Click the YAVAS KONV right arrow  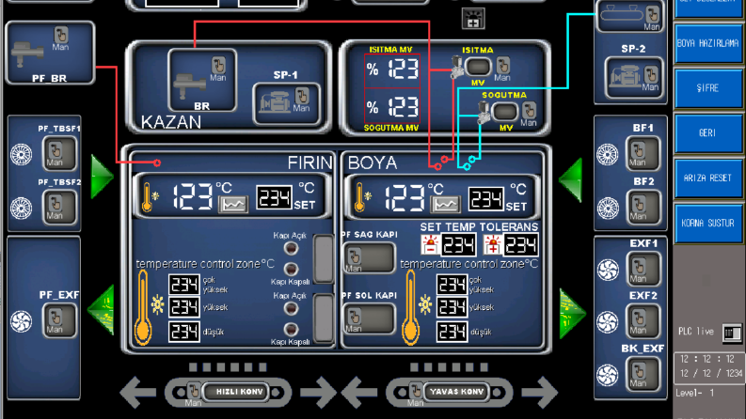(539, 393)
